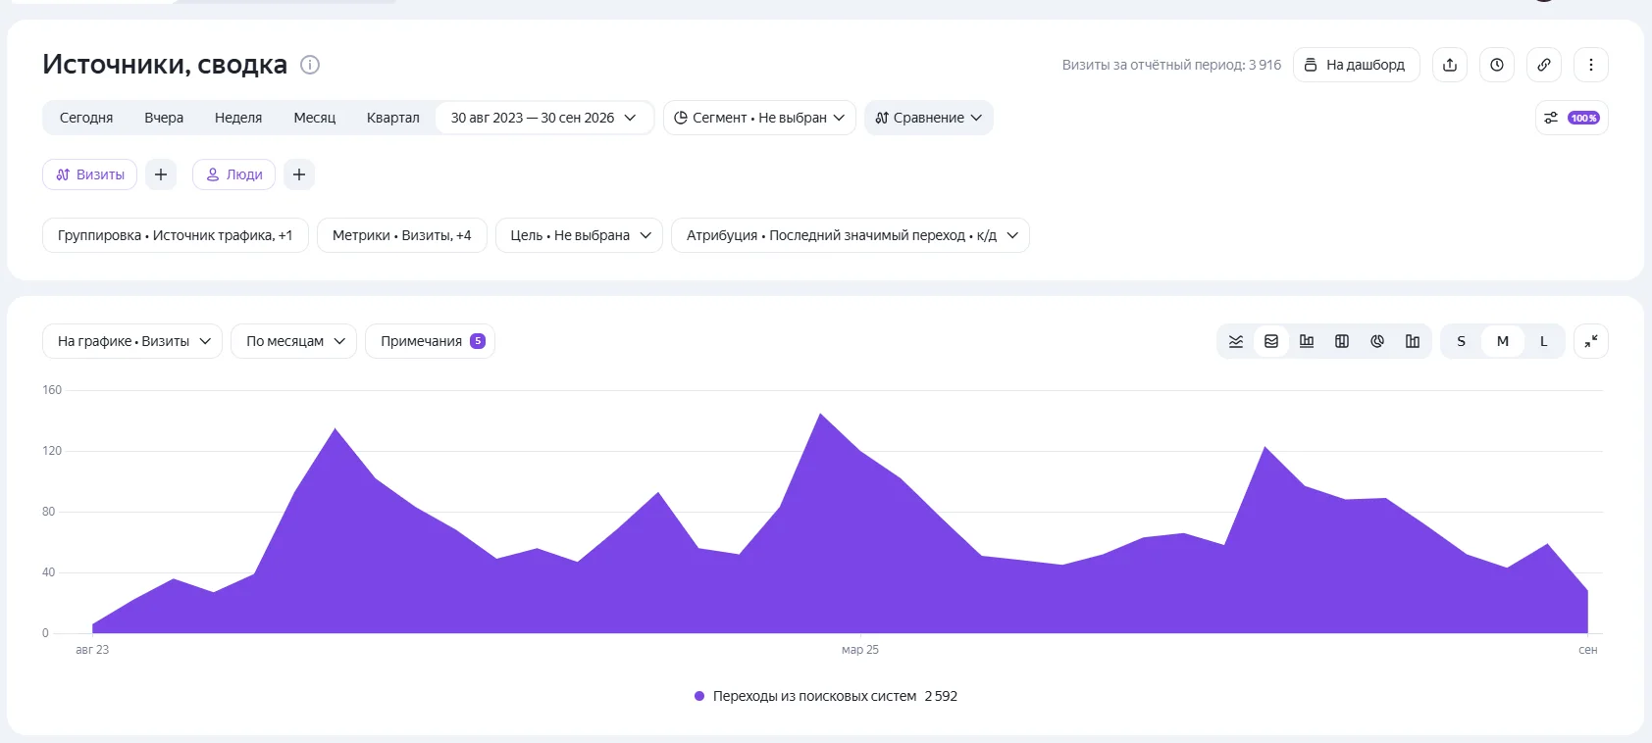Open the «На графике • Визиты» dropdown

point(132,341)
